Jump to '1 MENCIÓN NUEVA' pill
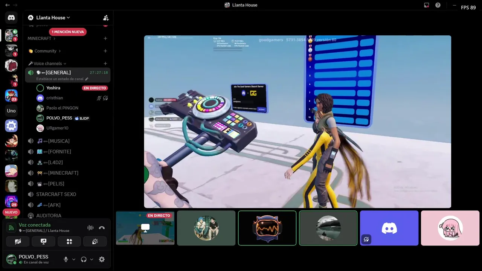This screenshot has width=482, height=271. (x=68, y=32)
